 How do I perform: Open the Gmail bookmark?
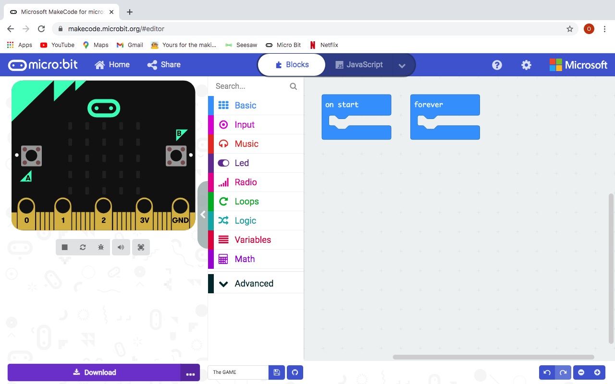[x=130, y=45]
